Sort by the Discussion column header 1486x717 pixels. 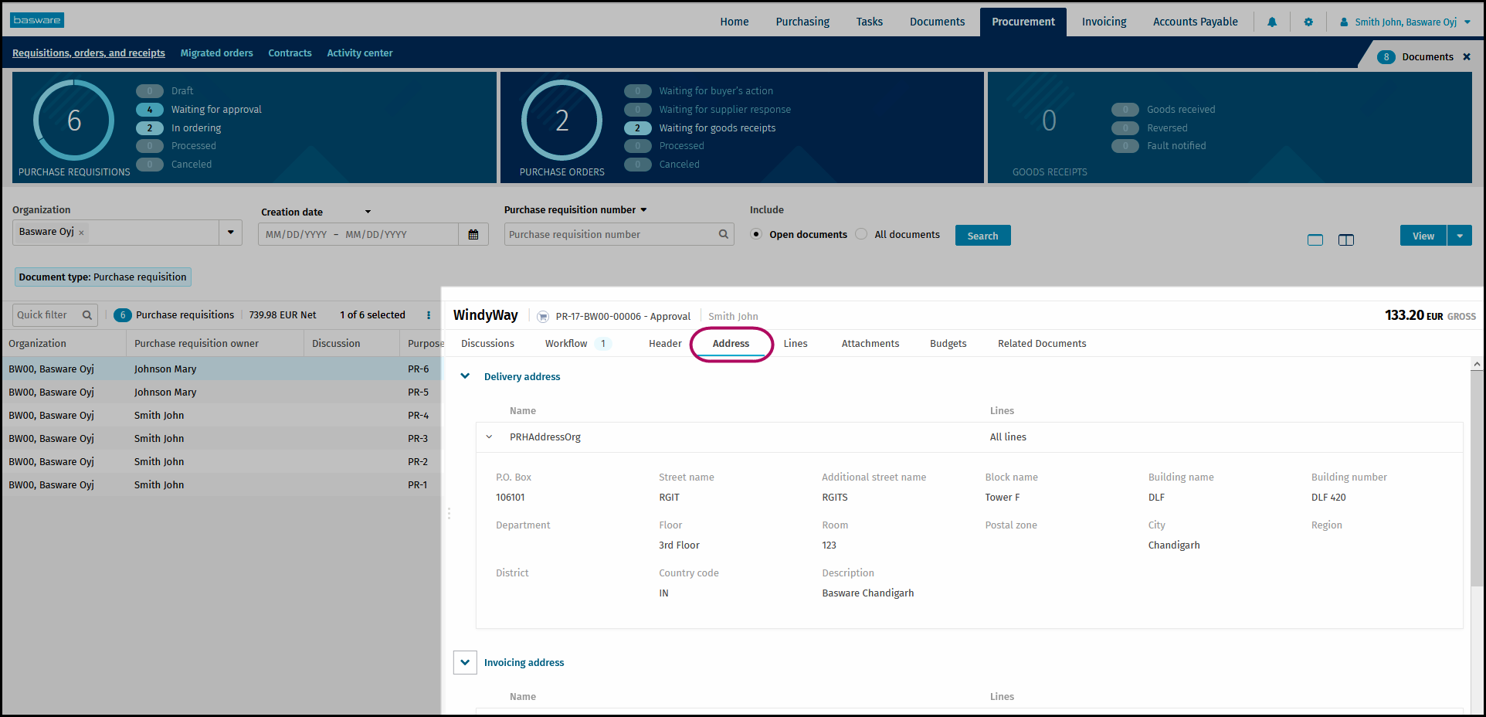coord(336,343)
